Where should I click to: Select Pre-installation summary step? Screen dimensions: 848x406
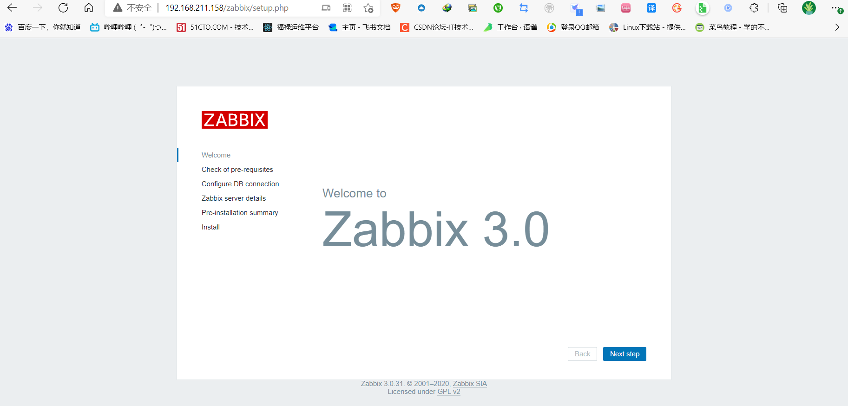tap(240, 213)
